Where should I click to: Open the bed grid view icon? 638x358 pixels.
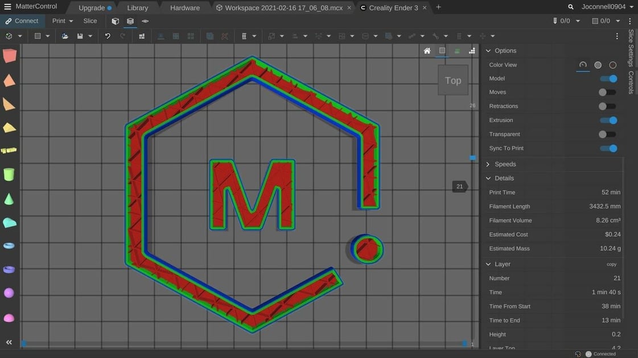click(x=442, y=51)
